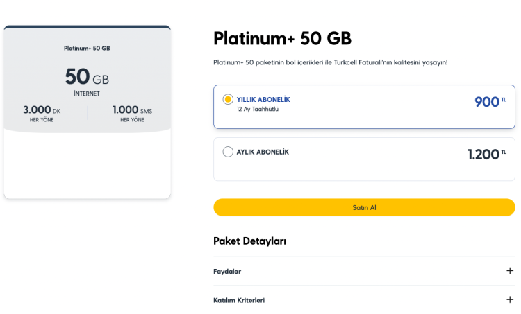Expand Faydalar with the plus icon

coord(510,271)
